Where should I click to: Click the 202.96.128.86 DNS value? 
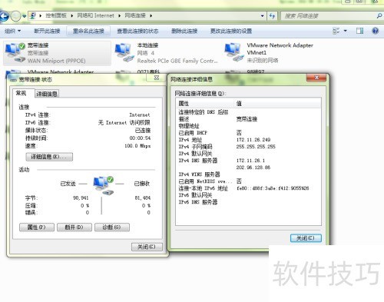pos(253,168)
